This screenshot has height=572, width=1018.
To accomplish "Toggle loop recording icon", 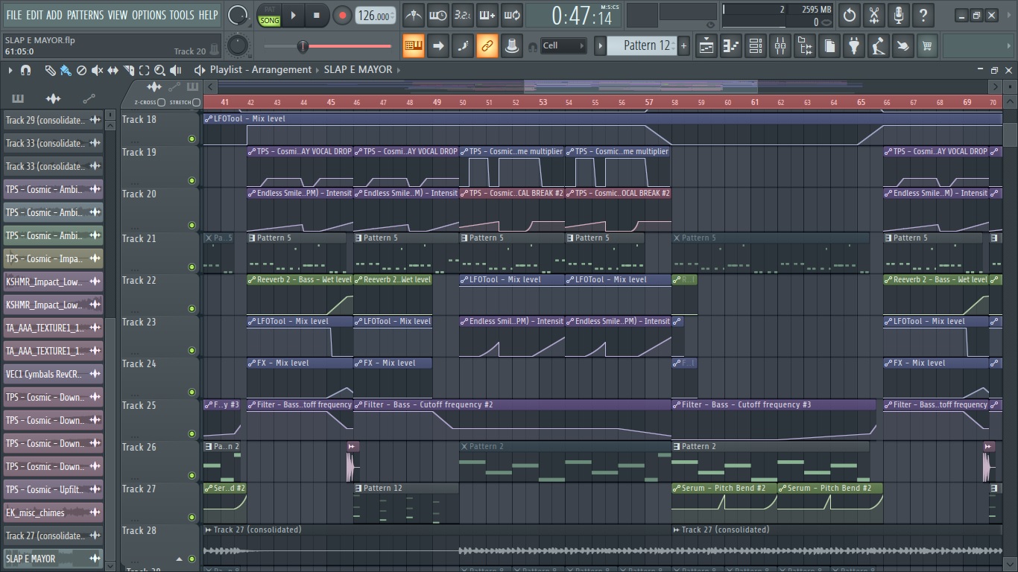I will 511,15.
